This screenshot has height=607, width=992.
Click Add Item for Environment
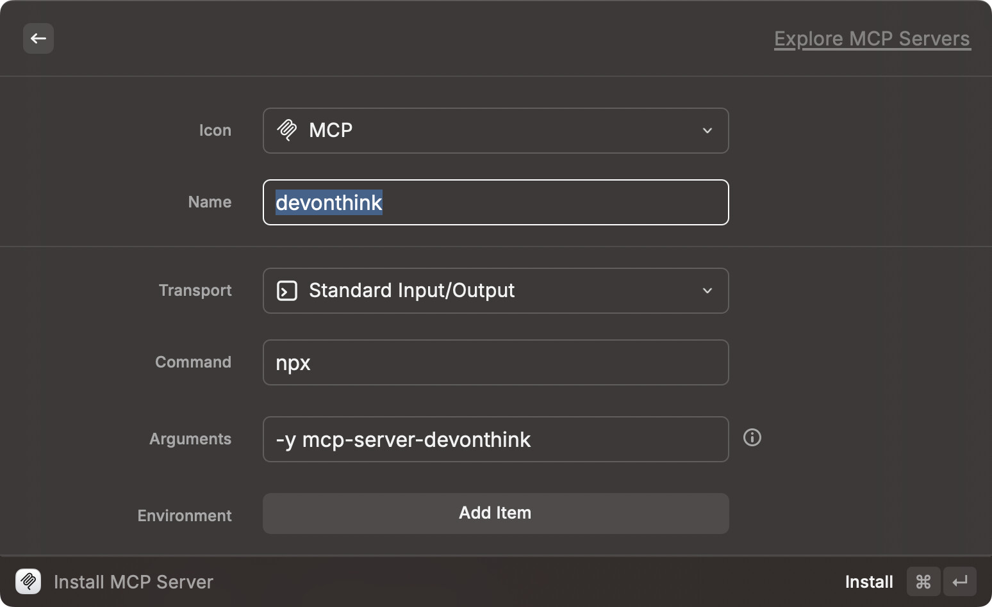point(495,514)
